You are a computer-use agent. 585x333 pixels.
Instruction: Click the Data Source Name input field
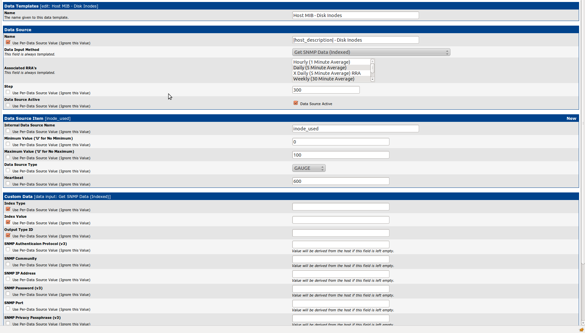(x=356, y=40)
